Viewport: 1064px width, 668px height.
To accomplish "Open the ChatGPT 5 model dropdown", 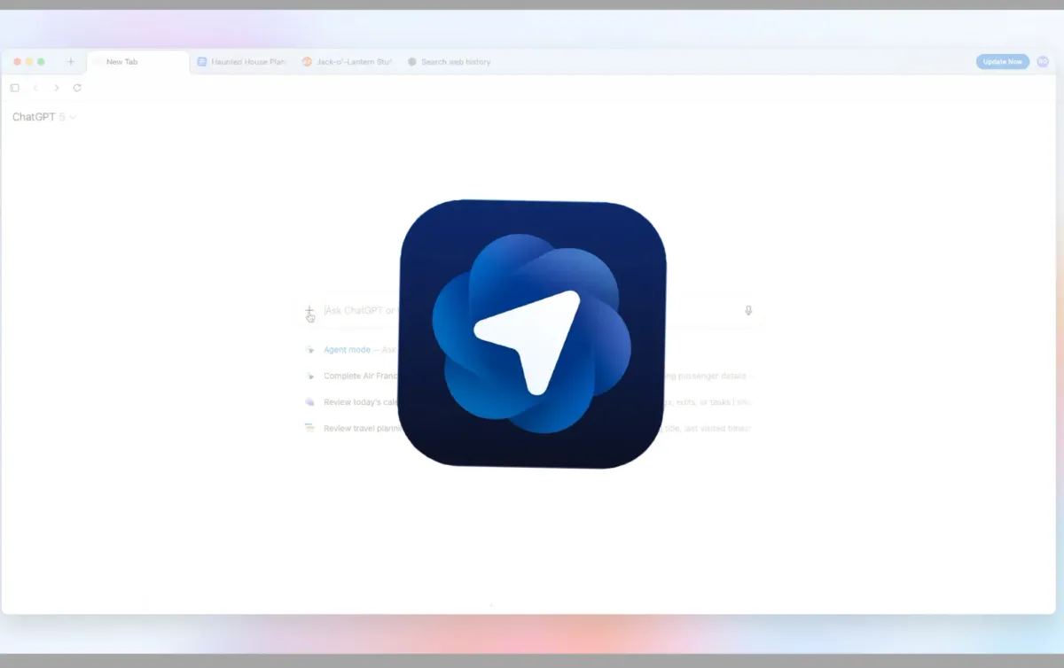I will [43, 116].
